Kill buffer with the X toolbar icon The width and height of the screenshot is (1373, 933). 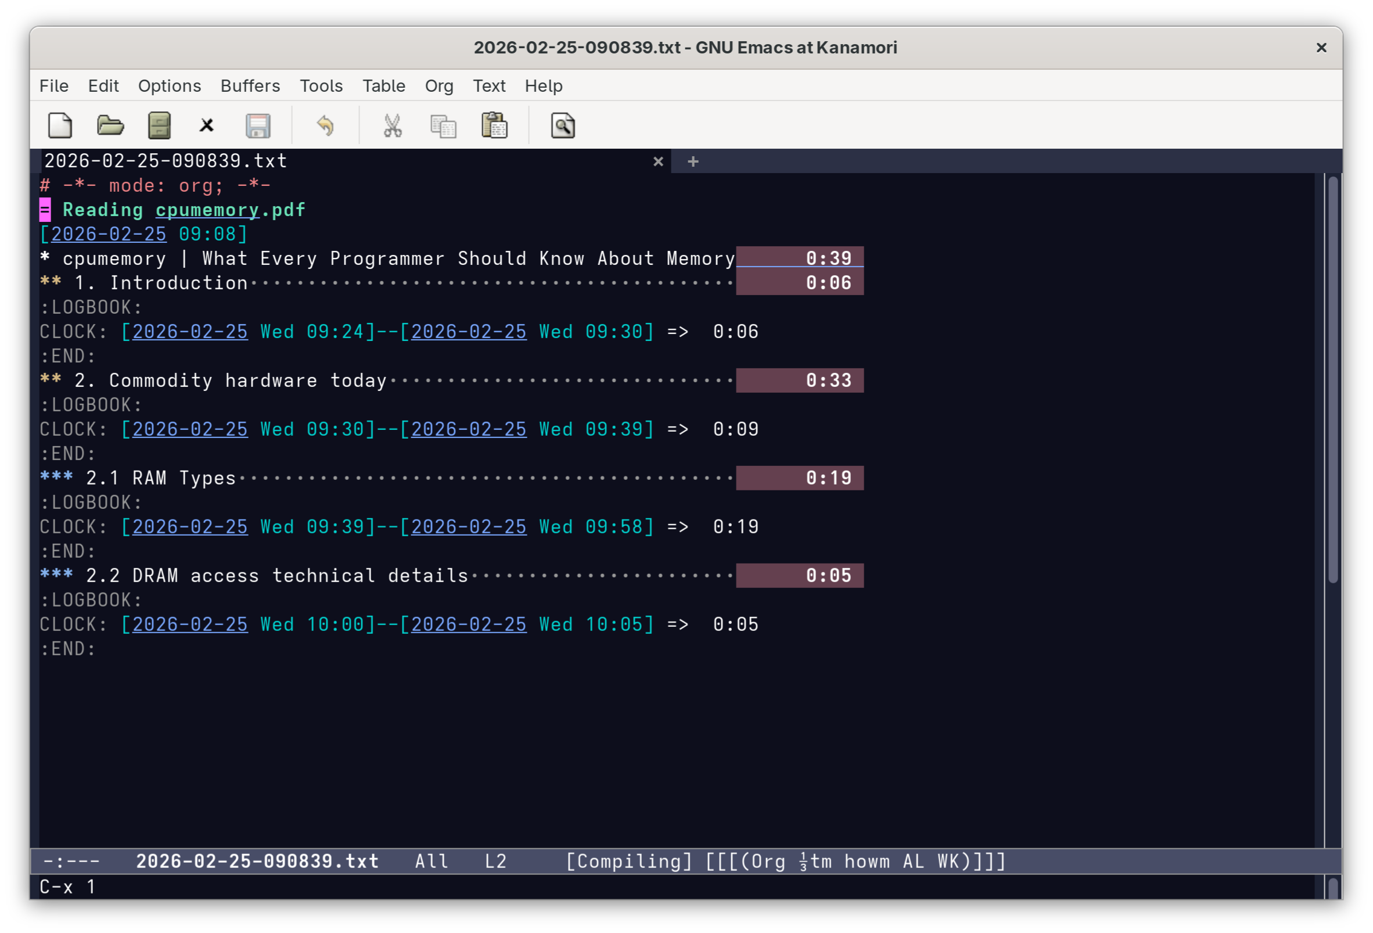point(206,125)
